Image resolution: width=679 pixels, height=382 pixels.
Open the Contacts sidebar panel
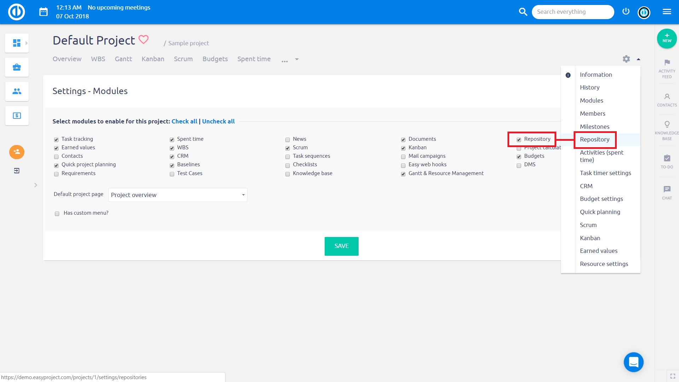[667, 99]
